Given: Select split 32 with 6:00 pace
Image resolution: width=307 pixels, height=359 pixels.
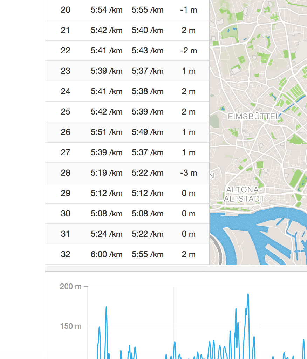Looking at the screenshot, I should point(127,254).
